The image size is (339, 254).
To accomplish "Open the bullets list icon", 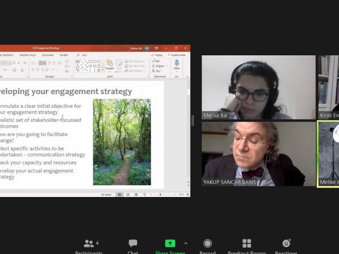I will [x=34, y=63].
